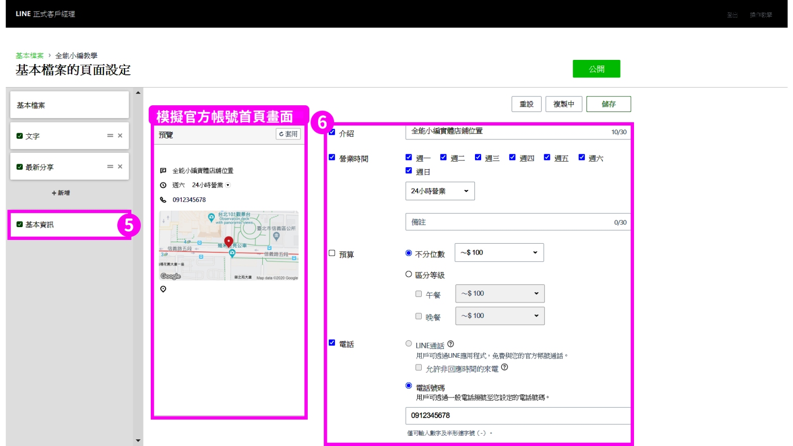Click the drag handle on 最新分享
793x446 pixels.
point(110,167)
